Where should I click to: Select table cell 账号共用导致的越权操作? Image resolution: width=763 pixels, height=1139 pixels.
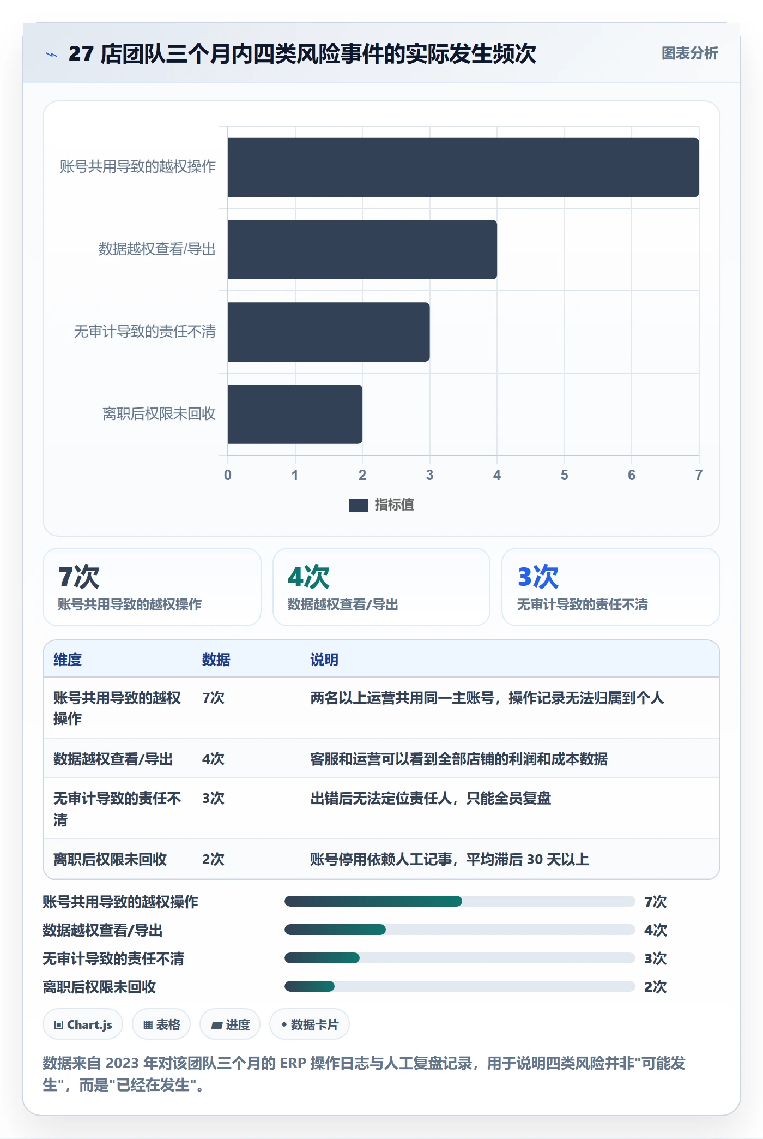point(117,708)
